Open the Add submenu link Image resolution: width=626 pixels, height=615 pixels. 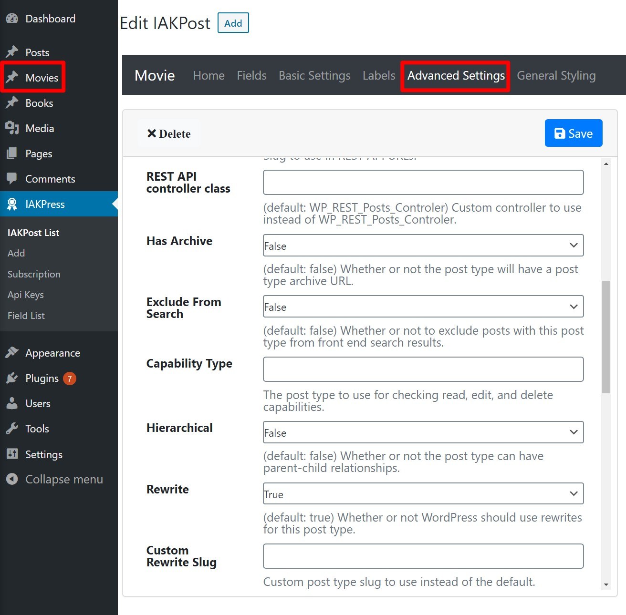[x=16, y=253]
